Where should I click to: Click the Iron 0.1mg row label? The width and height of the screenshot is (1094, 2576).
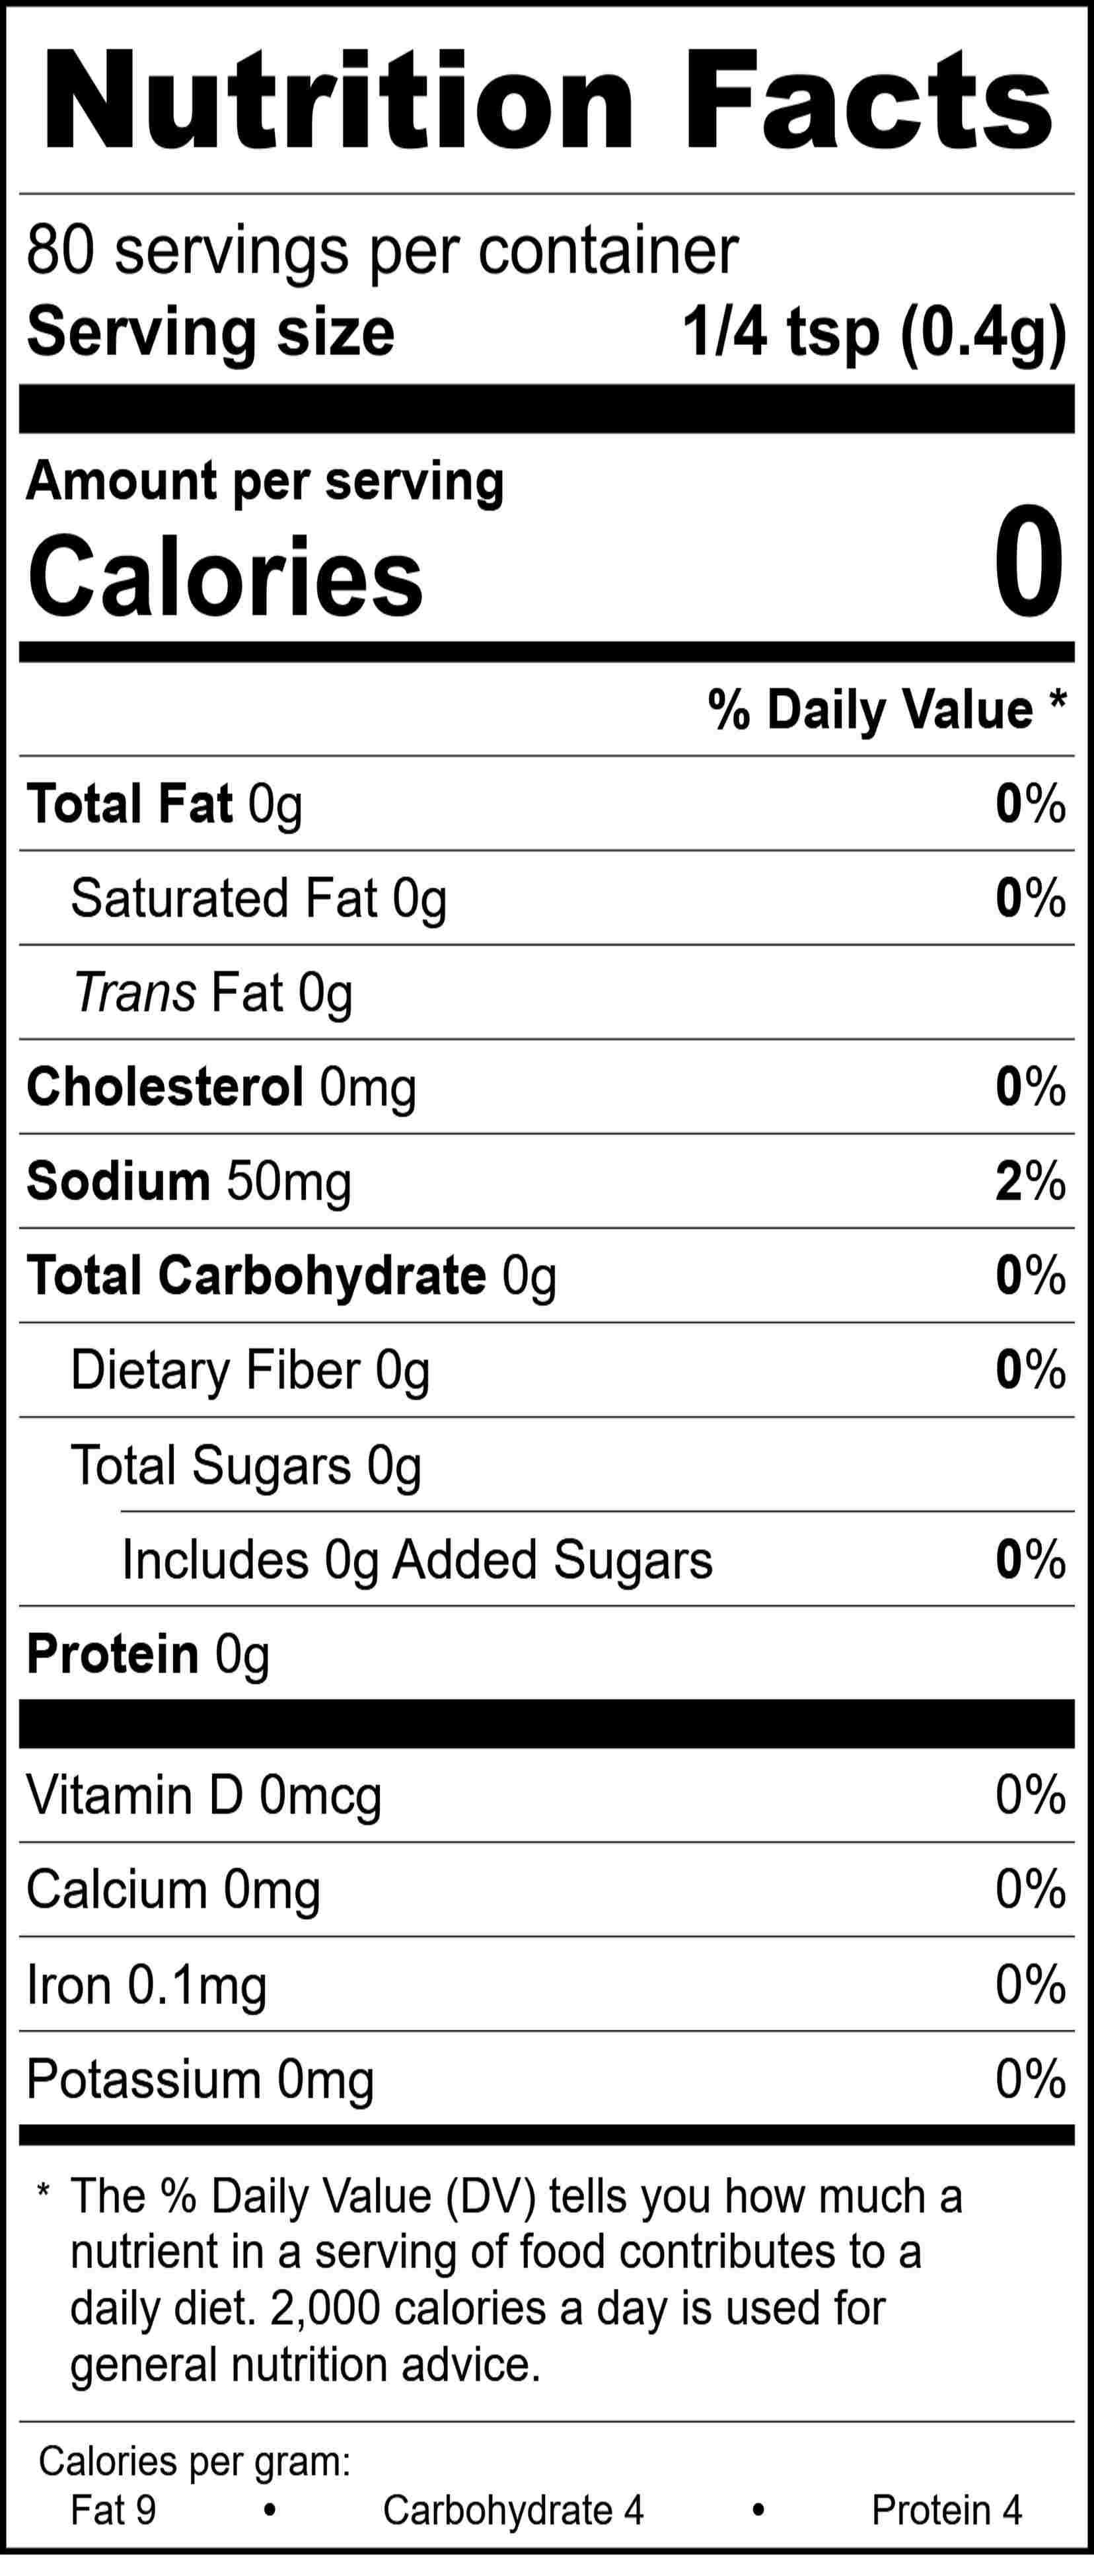point(147,1985)
